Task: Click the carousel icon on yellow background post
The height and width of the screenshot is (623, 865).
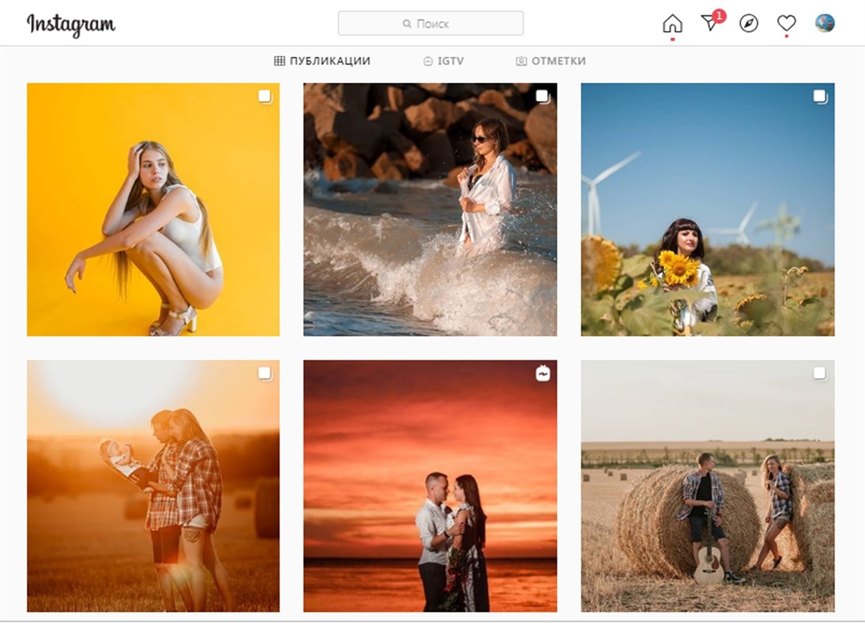Action: (265, 97)
